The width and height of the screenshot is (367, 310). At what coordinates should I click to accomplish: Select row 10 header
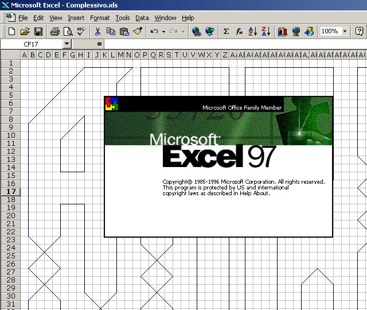pyautogui.click(x=11, y=135)
